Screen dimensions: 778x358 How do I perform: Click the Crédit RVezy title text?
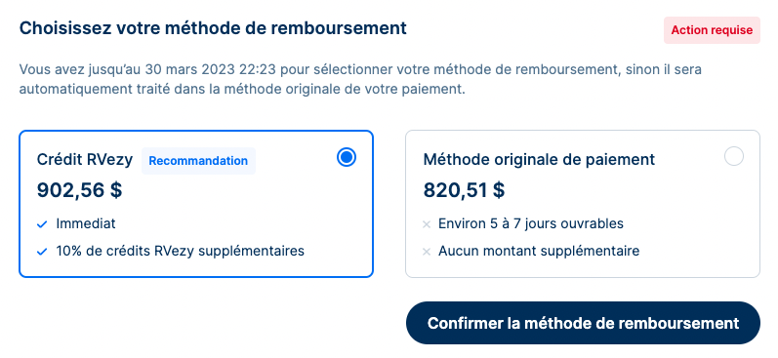[85, 160]
